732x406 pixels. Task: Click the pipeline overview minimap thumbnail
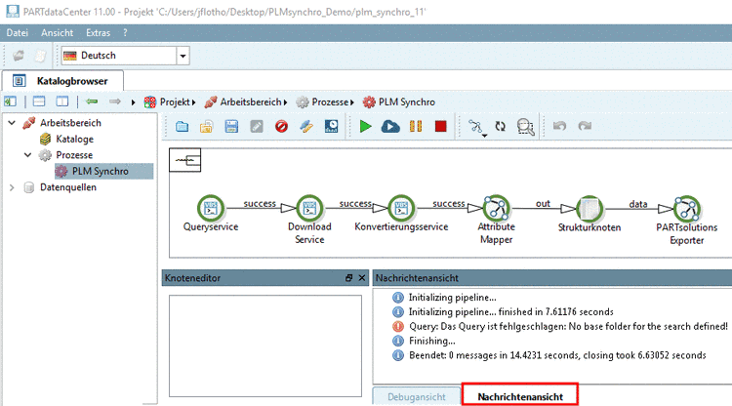(184, 160)
